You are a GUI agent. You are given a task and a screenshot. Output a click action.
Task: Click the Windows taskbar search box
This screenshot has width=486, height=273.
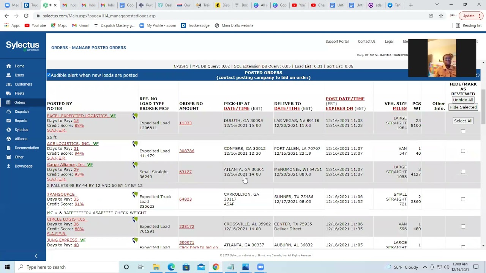pyautogui.click(x=67, y=267)
